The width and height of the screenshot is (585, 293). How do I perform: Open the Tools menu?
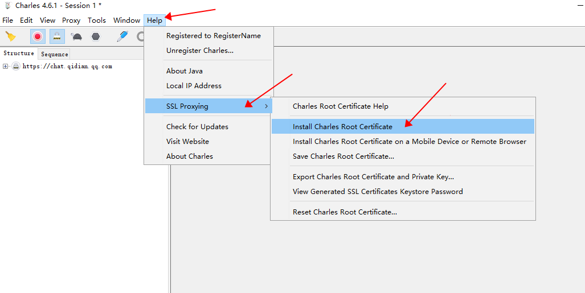(97, 20)
